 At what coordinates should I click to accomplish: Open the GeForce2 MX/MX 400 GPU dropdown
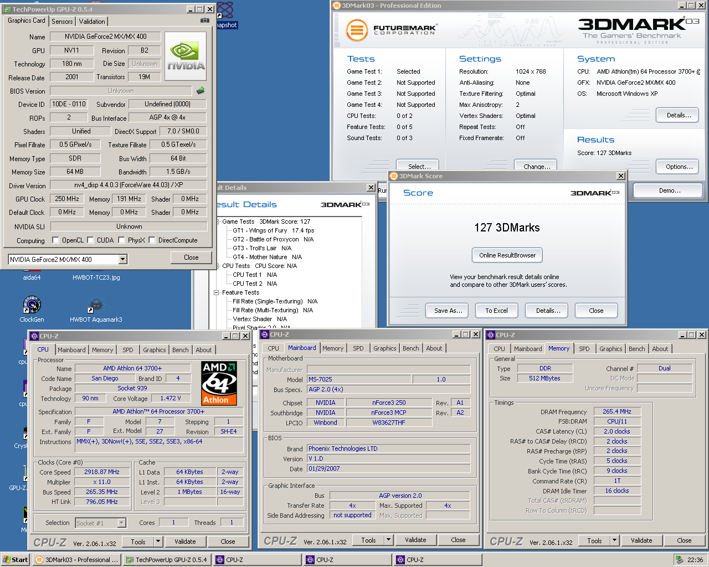click(x=123, y=259)
